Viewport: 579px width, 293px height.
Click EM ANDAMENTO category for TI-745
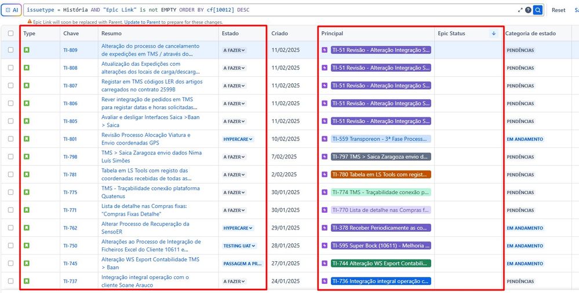[x=525, y=264]
